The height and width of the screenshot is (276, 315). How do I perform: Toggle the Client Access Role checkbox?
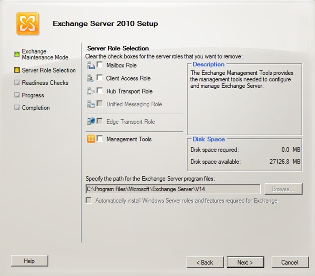(100, 78)
